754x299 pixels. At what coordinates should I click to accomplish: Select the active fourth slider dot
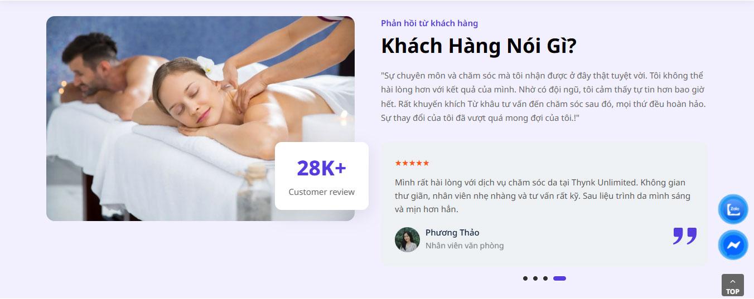pos(559,278)
